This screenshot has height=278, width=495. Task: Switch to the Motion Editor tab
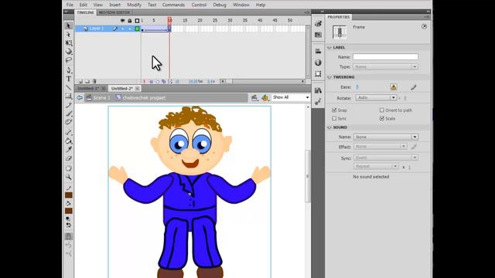[x=114, y=12]
